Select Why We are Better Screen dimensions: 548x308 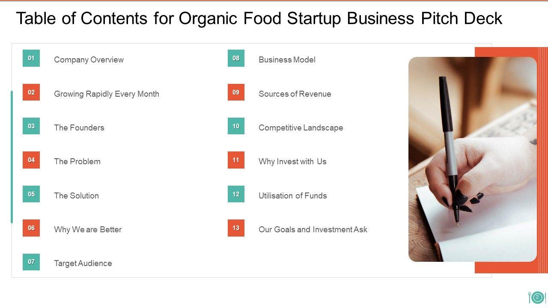click(x=88, y=230)
